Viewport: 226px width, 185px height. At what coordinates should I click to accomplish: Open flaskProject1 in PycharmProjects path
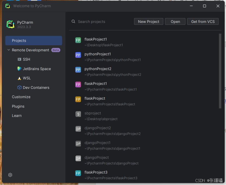coord(96,83)
